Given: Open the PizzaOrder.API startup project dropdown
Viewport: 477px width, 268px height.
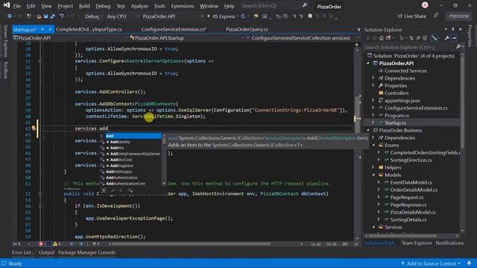Looking at the screenshot, I should (172, 16).
